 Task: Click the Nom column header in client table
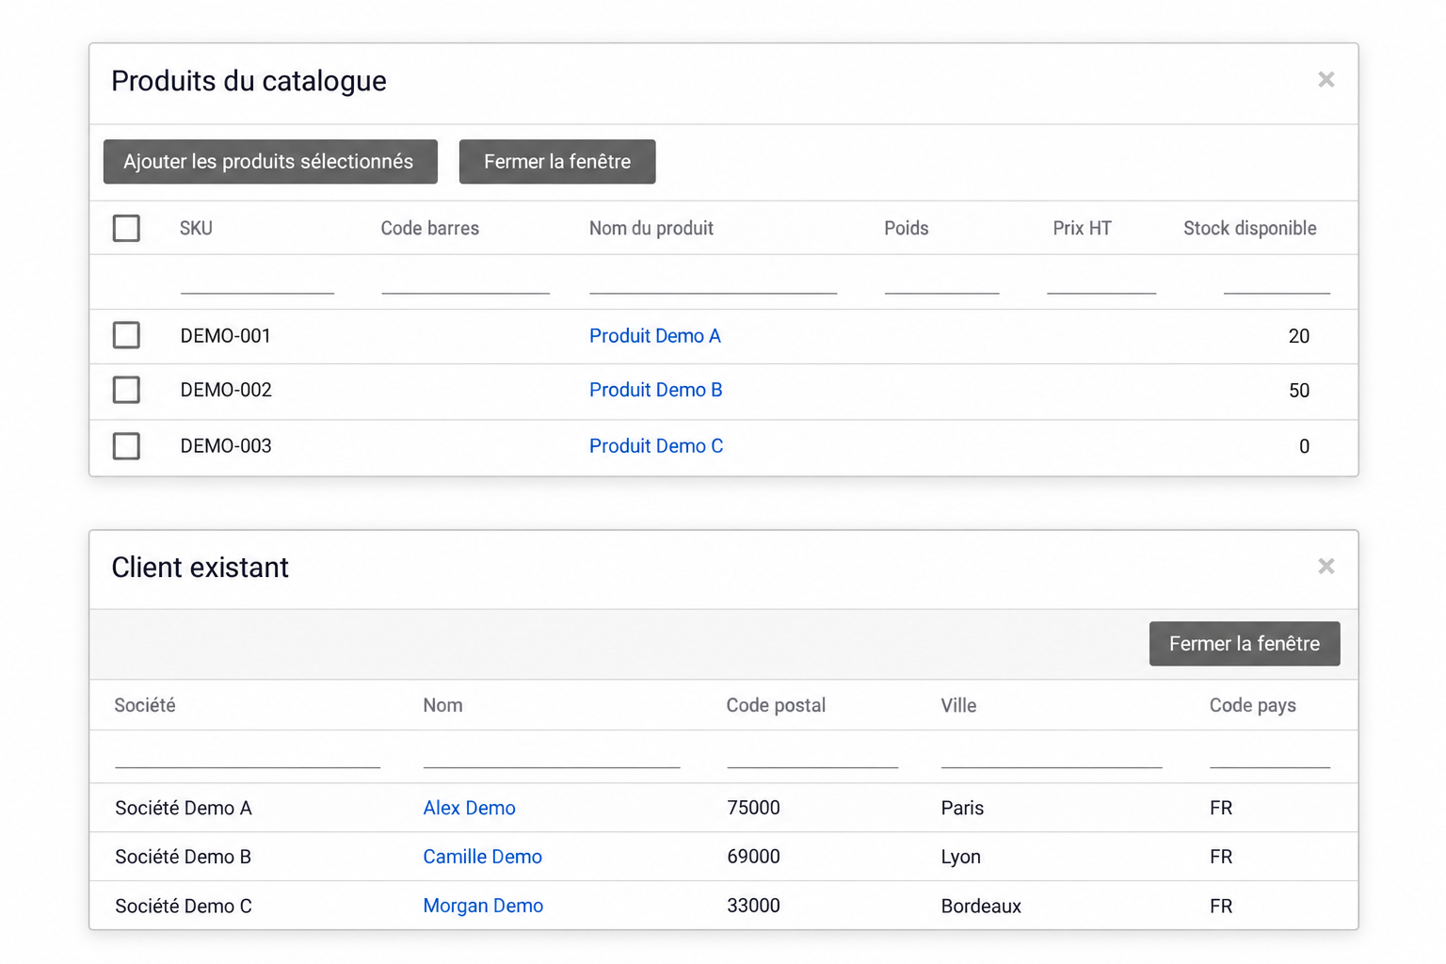[442, 706]
